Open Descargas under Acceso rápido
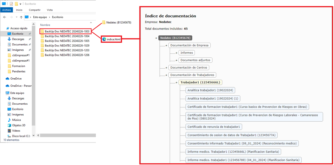 coord(18,39)
